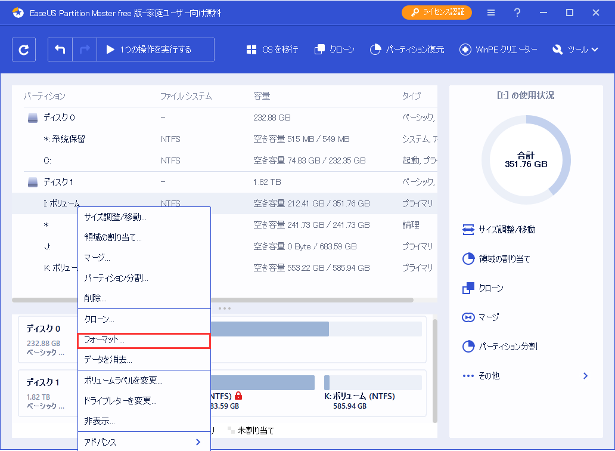Click サイズ調整/移動 in right panel
This screenshot has width=615, height=451.
click(x=499, y=230)
